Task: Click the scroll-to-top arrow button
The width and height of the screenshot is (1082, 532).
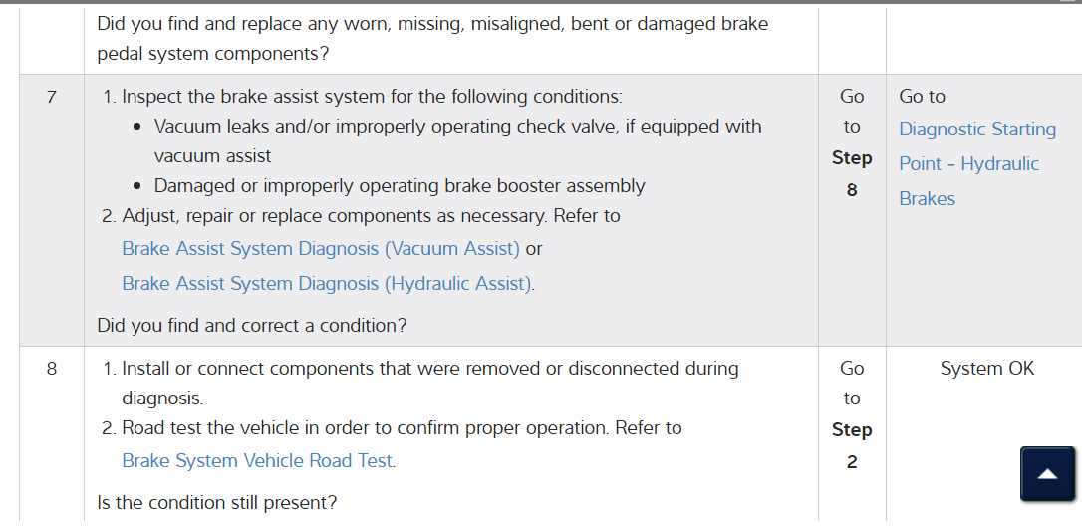Action: (x=1047, y=474)
